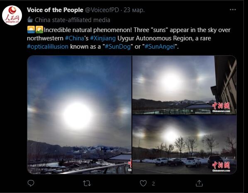Like the tweet with the heart icon
The width and height of the screenshot is (248, 193).
(143, 183)
